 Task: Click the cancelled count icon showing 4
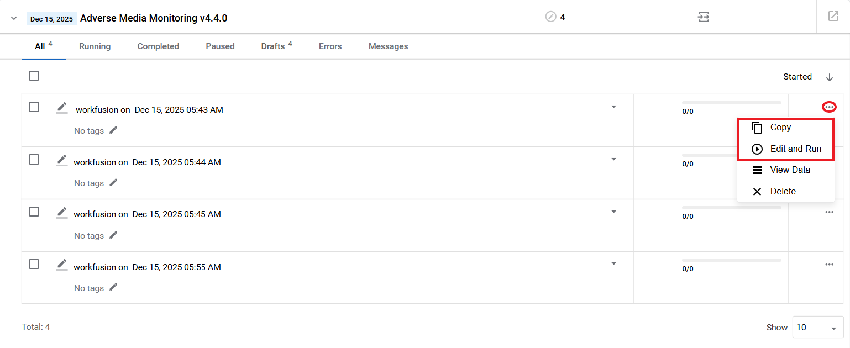[x=550, y=17]
